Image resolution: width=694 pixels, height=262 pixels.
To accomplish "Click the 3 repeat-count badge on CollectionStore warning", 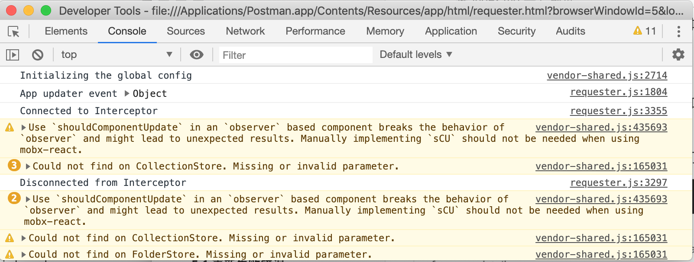I will [14, 165].
